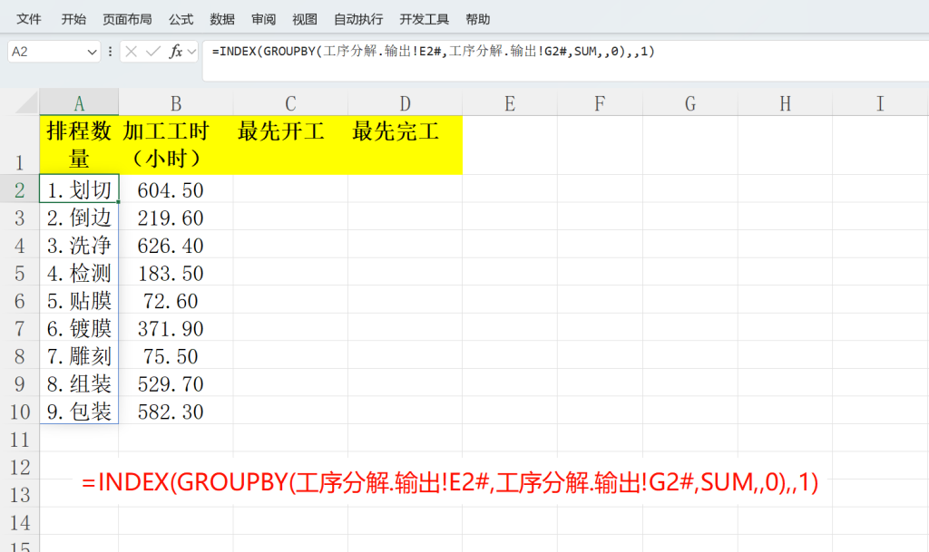Select cell 3.洗净
The image size is (929, 552).
pos(79,245)
